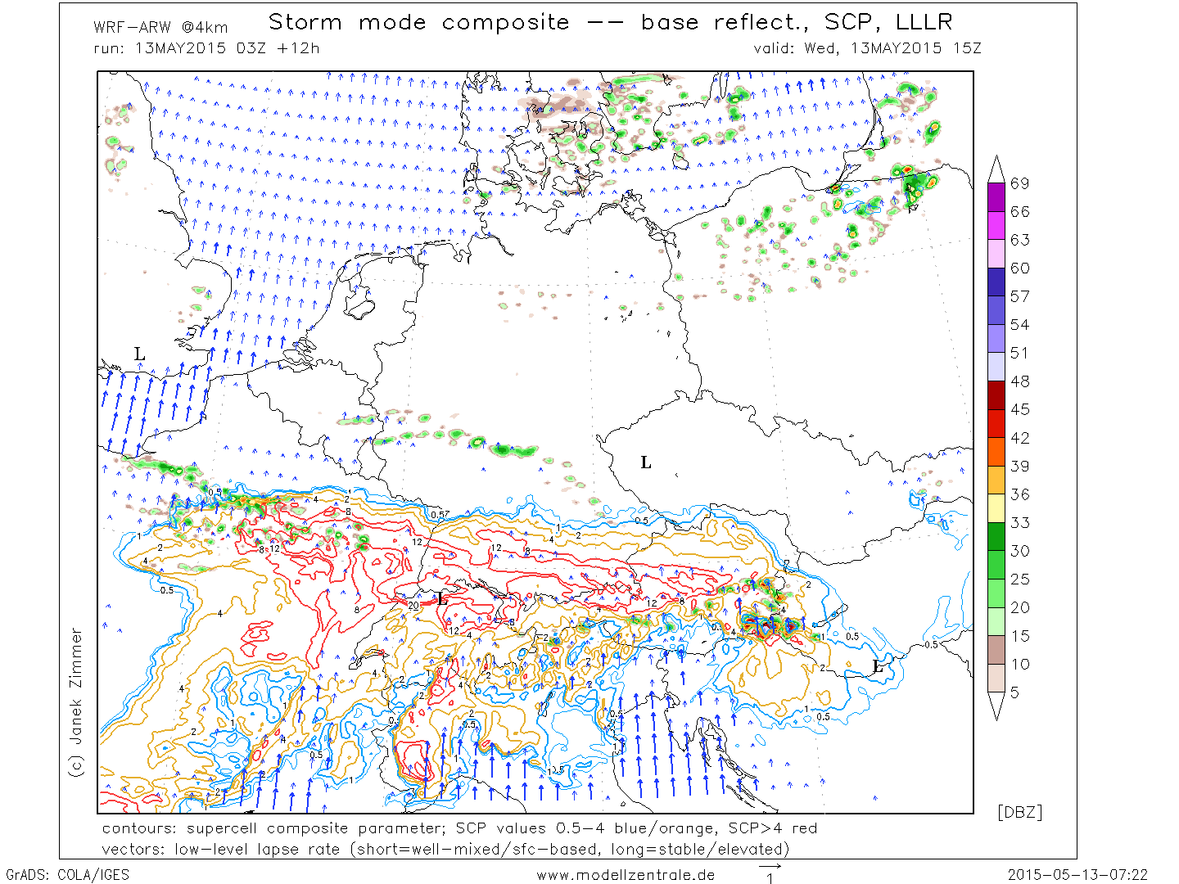Click the "10" label in the dBZ legend
Image resolution: width=1179 pixels, height=884 pixels.
pos(1020,664)
